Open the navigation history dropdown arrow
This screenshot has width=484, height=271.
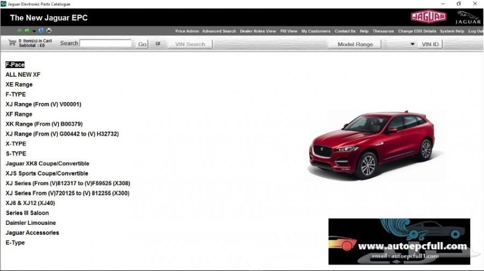pos(34,31)
